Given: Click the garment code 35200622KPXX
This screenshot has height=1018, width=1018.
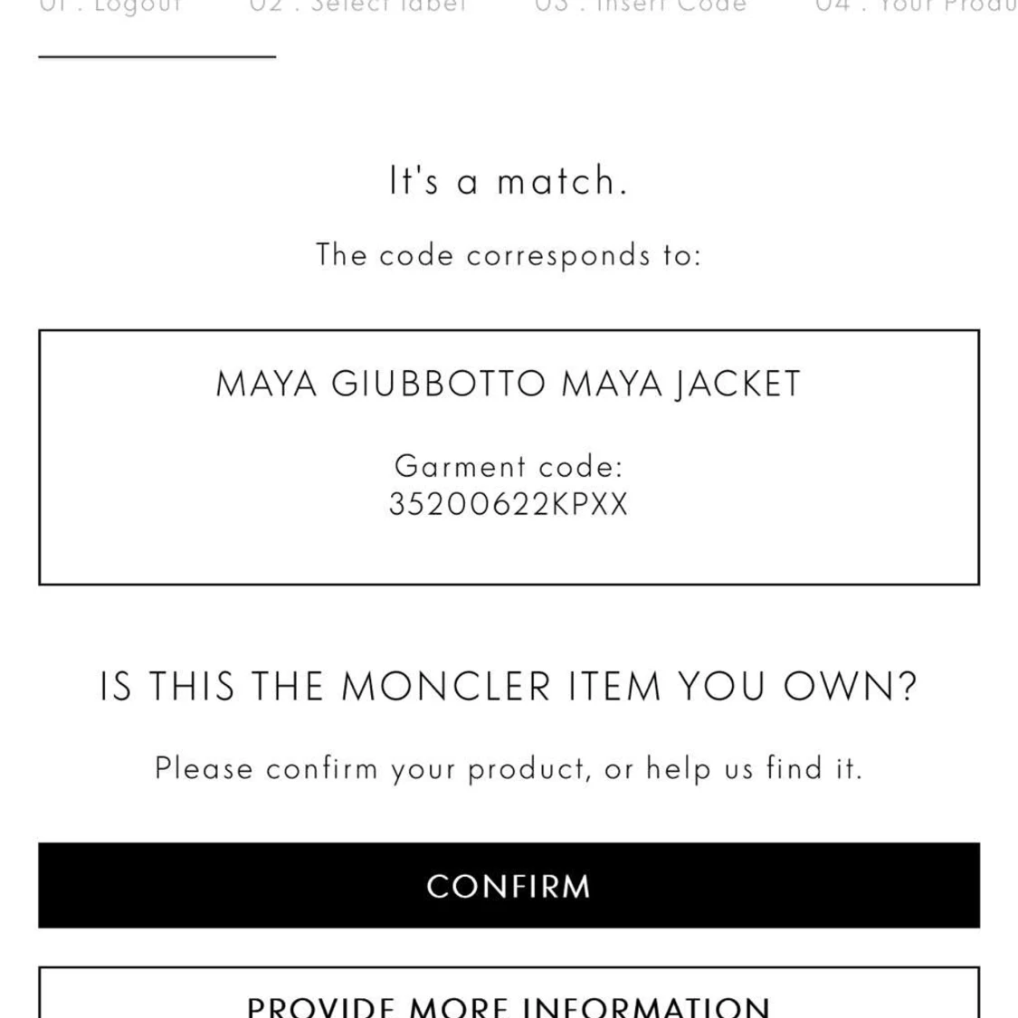Looking at the screenshot, I should 509,503.
